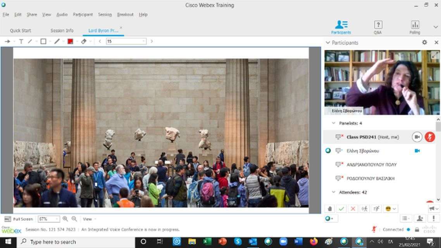This screenshot has height=248, width=441.
Task: Select the Eraser annotation tool
Action: pos(84,41)
